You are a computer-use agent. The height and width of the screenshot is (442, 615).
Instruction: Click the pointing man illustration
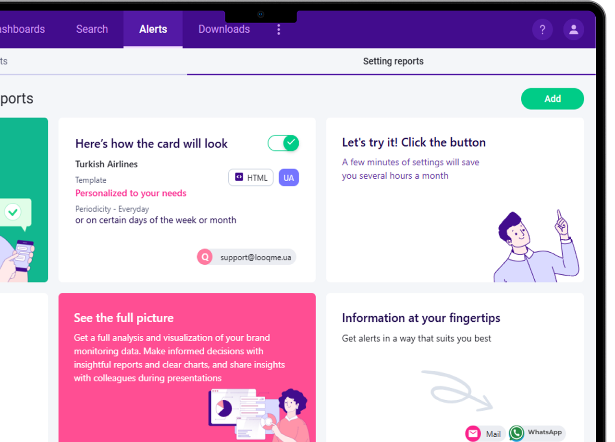click(536, 246)
